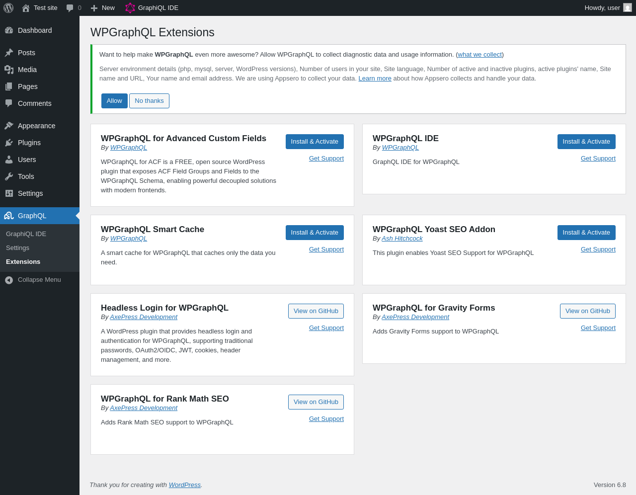Open the New content dropdown

[103, 8]
